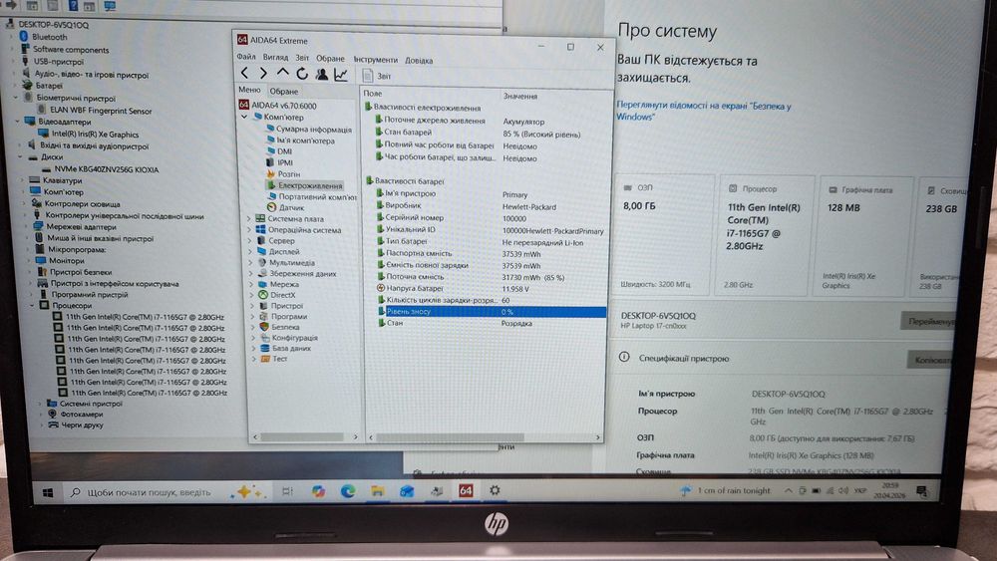997x561 pixels.
Task: Select the Тест tree item
Action: pyautogui.click(x=274, y=359)
